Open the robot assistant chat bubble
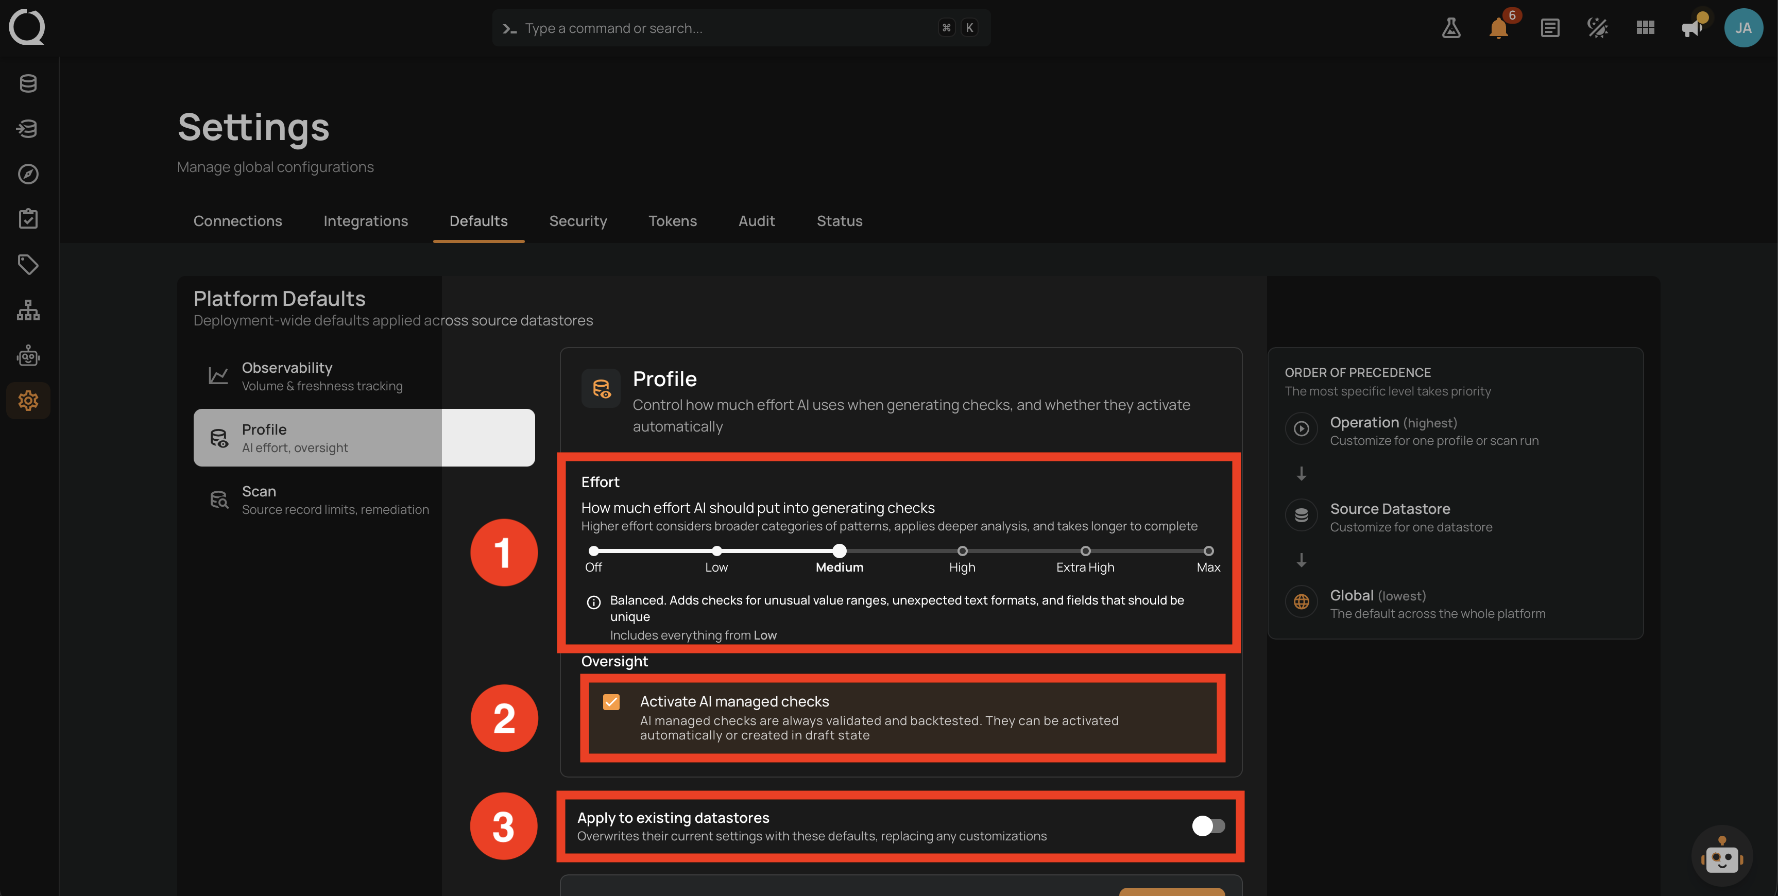Viewport: 1778px width, 896px height. (1721, 857)
